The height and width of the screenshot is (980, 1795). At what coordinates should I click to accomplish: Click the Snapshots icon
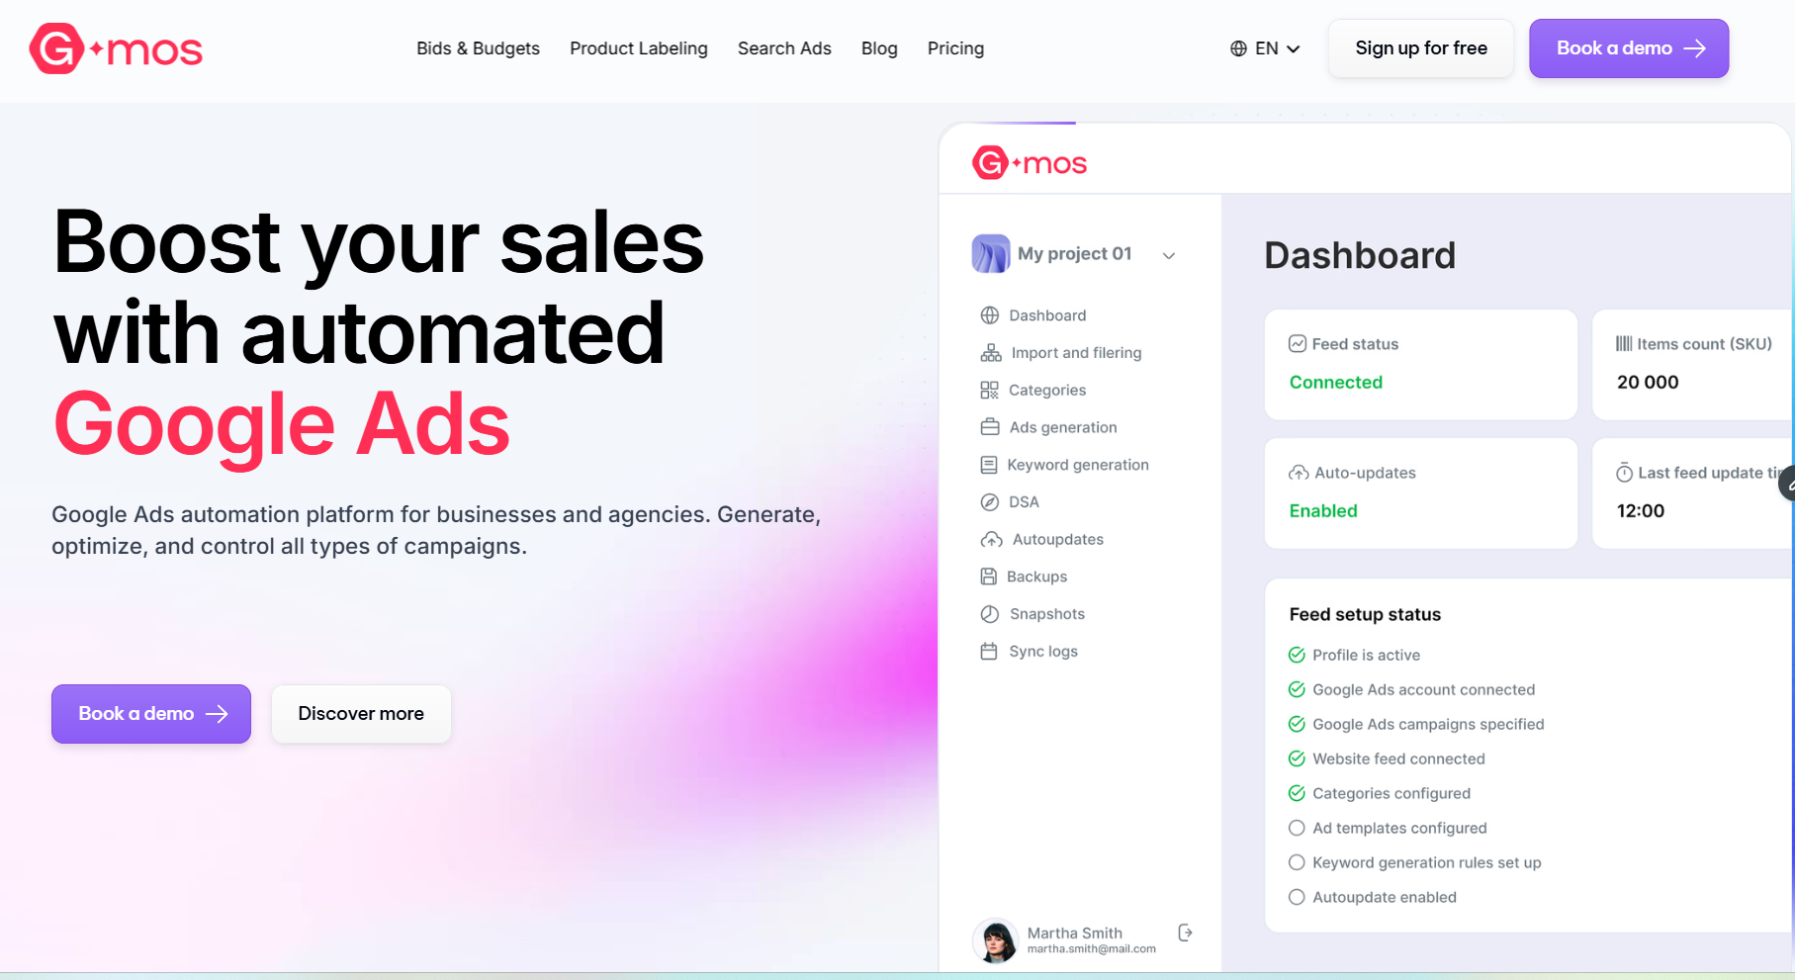tap(989, 614)
